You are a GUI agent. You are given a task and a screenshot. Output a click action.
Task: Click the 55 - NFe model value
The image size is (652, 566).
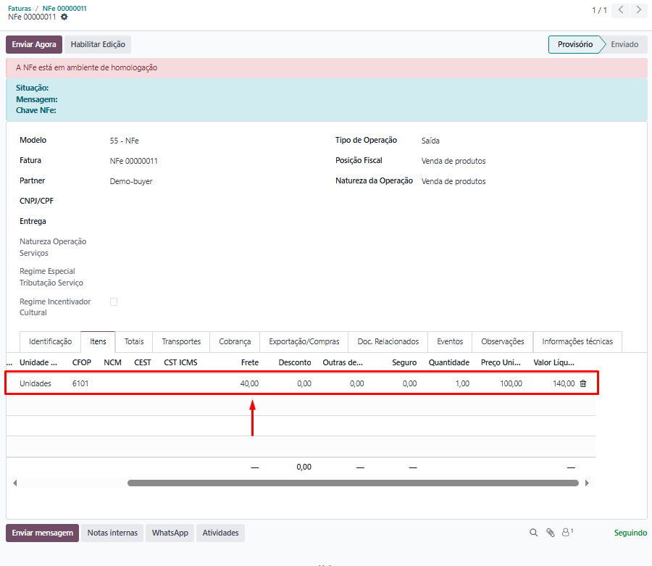tap(125, 141)
